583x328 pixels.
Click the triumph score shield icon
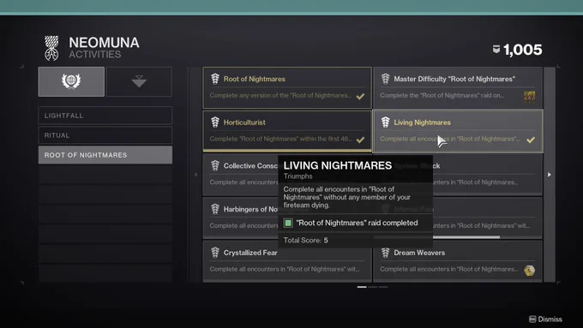tap(496, 49)
